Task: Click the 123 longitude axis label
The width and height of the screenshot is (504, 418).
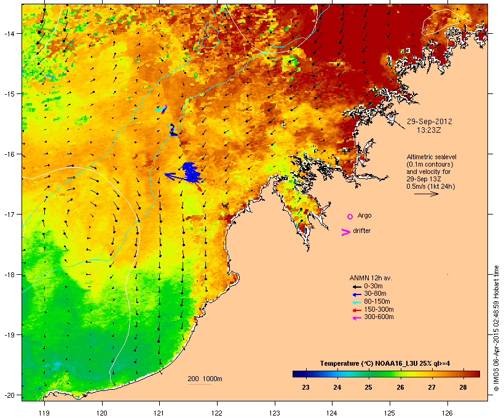Action: pos(275,413)
